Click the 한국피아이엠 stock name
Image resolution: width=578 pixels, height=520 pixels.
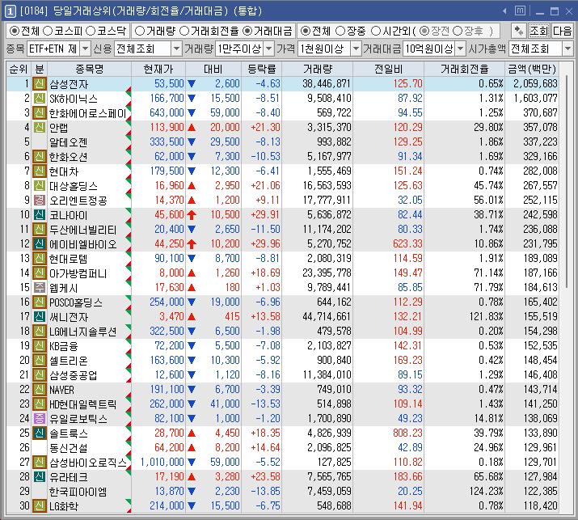pyautogui.click(x=78, y=491)
